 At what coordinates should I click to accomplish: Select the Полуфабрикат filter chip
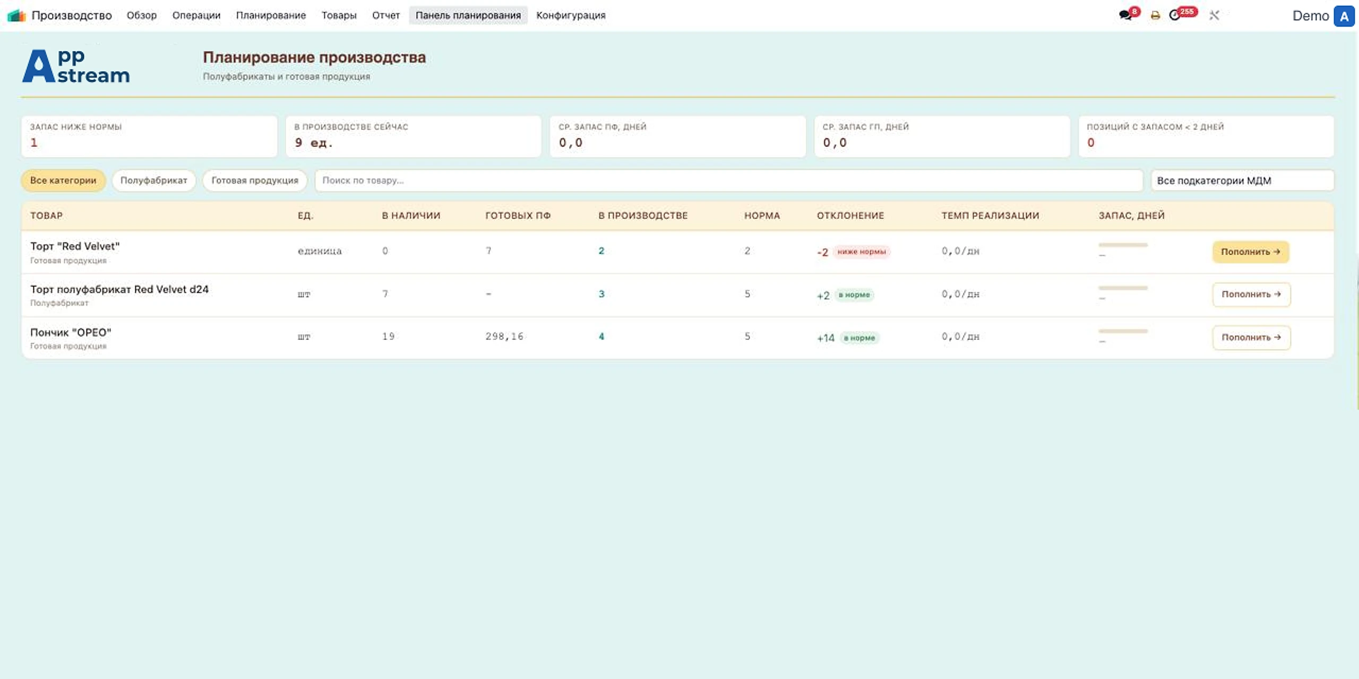(154, 180)
